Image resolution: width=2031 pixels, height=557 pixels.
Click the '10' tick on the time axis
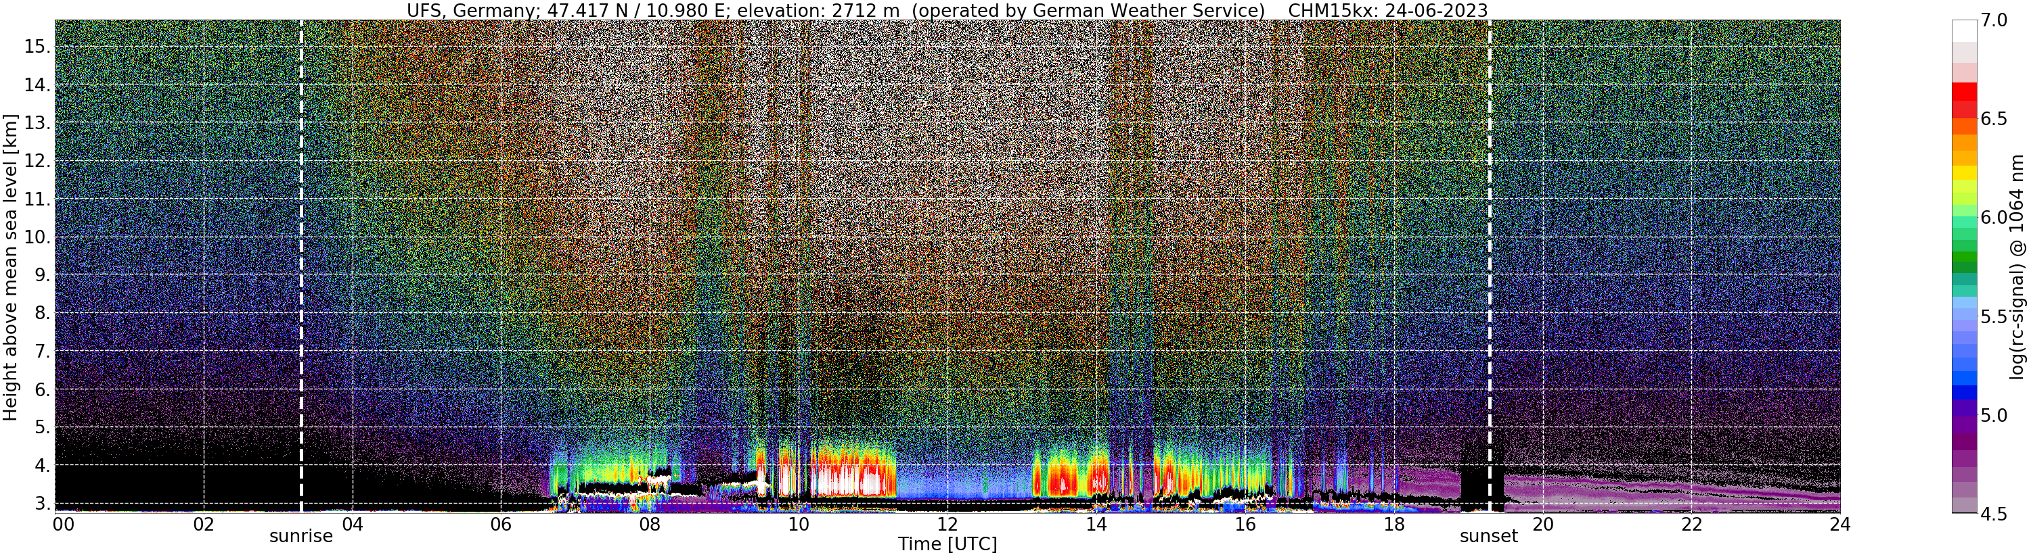coord(799,523)
